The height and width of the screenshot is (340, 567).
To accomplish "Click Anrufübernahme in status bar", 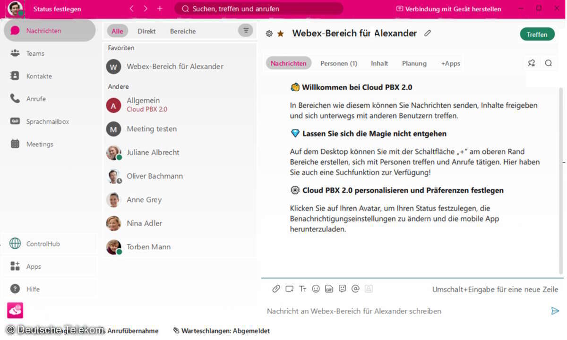I will tap(133, 331).
